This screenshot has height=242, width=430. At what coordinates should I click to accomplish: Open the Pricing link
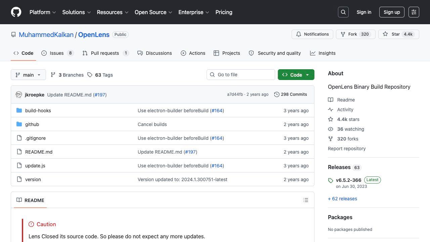pos(224,12)
